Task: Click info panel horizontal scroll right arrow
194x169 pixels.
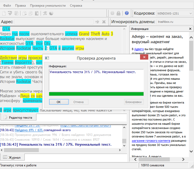Action: click(x=183, y=159)
